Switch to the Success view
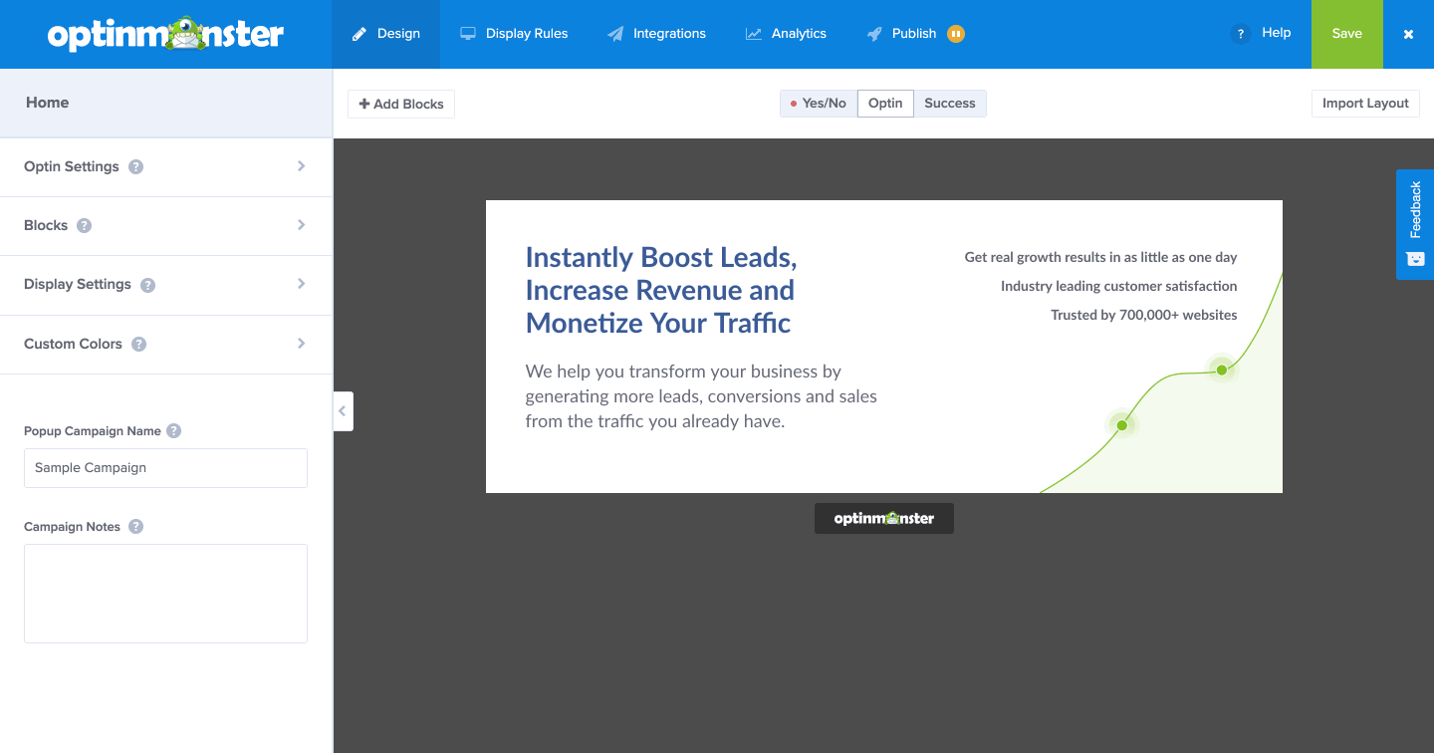Screen dimensions: 1434x753 [x=950, y=104]
